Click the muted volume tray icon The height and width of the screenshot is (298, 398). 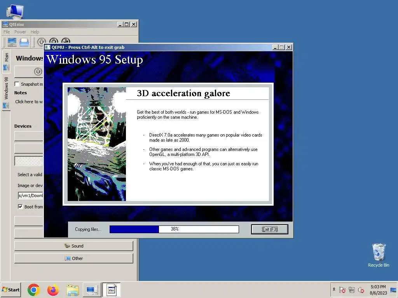[361, 289]
